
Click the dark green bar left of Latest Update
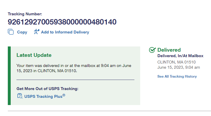click(9, 76)
